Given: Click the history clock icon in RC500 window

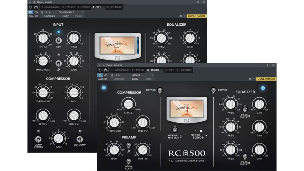Looking at the screenshot, I should point(100,70).
